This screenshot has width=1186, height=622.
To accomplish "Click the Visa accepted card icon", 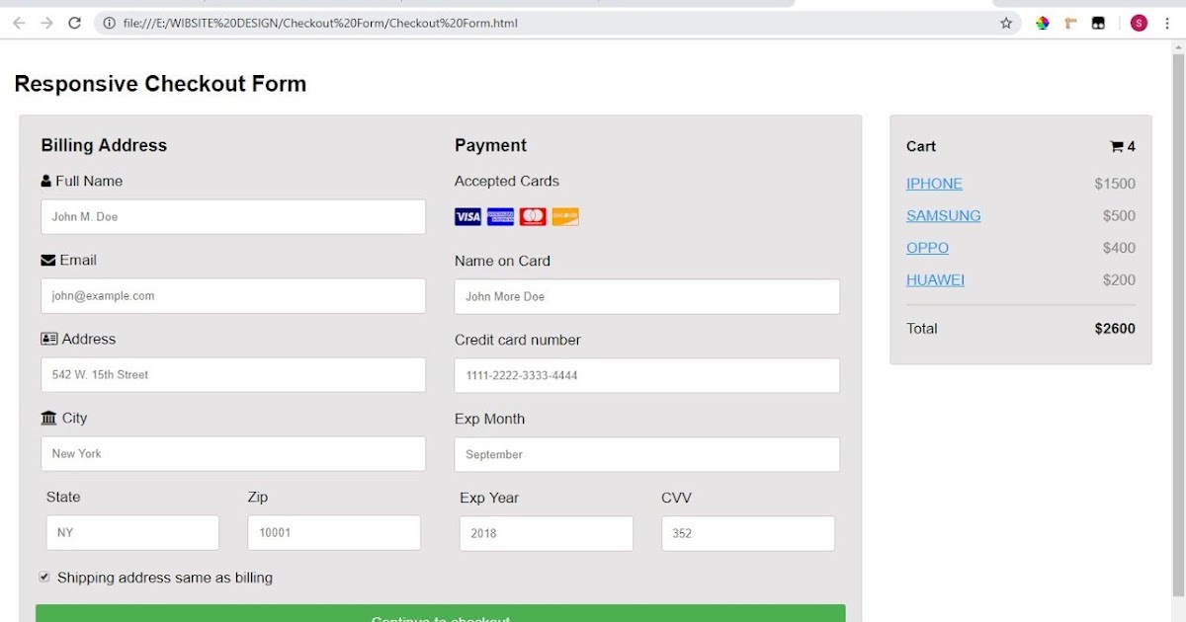I will click(x=467, y=216).
